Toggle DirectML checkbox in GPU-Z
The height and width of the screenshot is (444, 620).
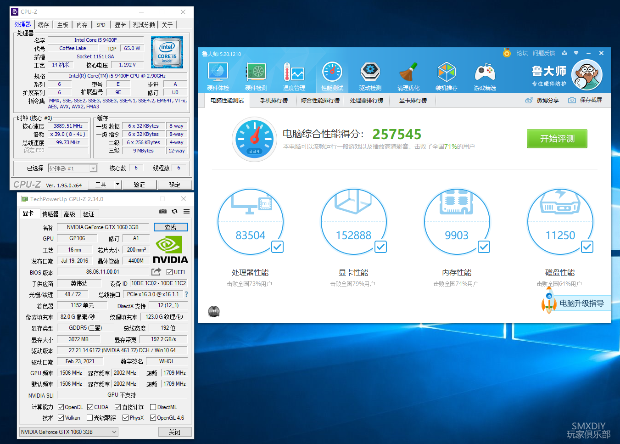coord(153,407)
